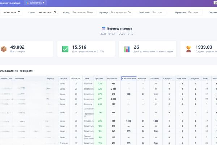
Task: Sort by Продажи column header
Action: 99,79
